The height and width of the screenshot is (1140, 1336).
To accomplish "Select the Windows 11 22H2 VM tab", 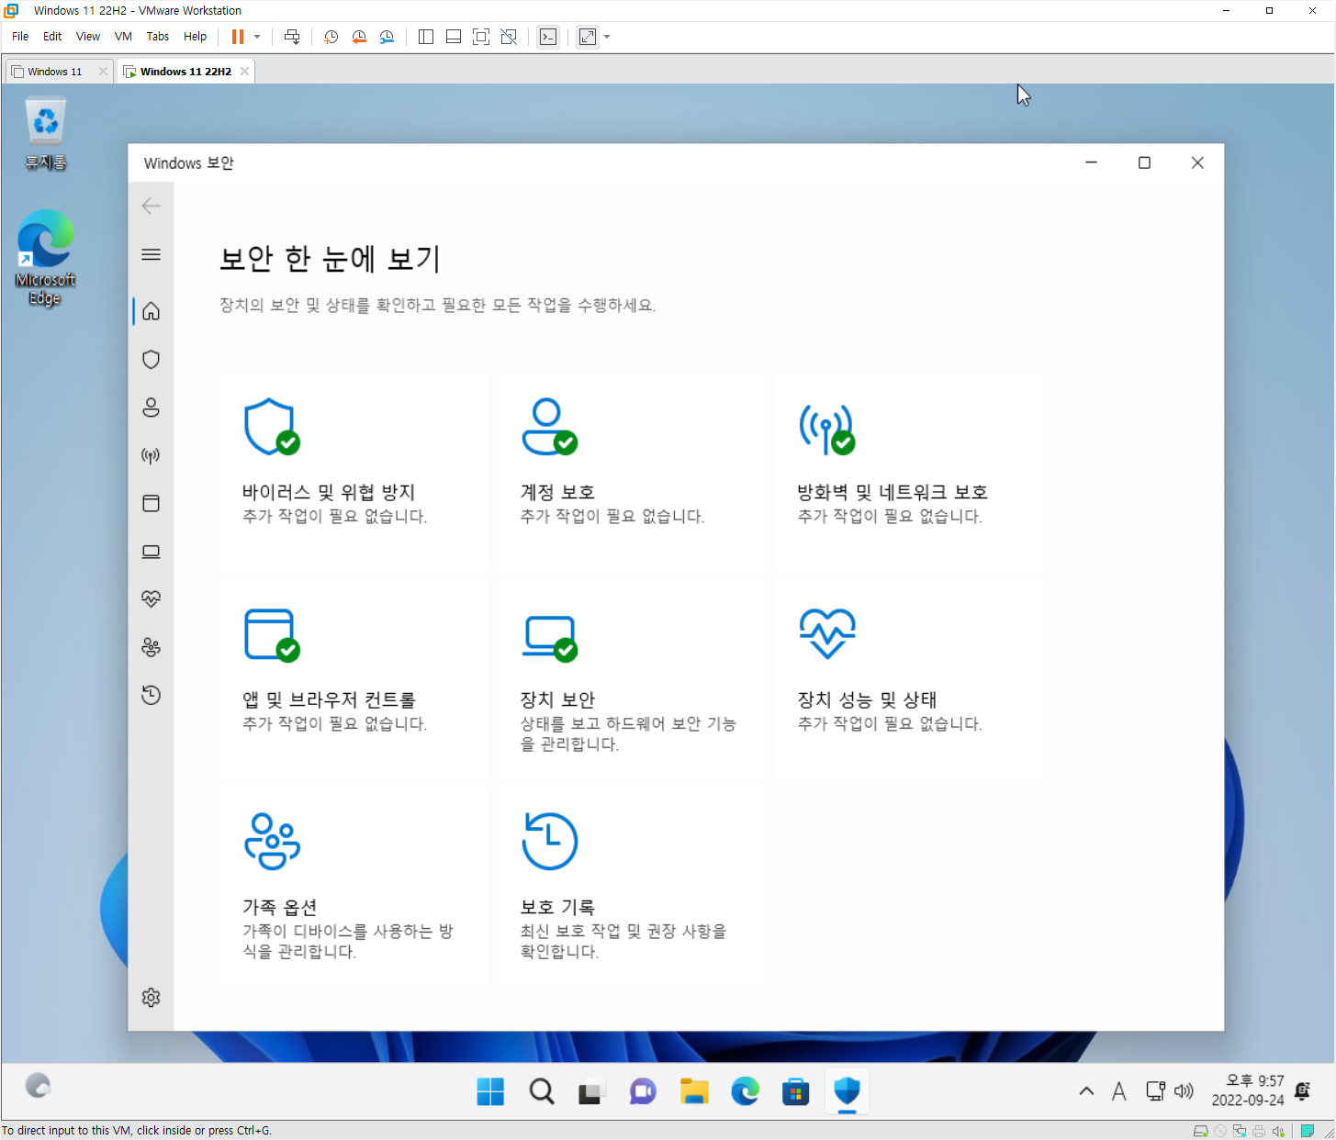I will pos(185,72).
